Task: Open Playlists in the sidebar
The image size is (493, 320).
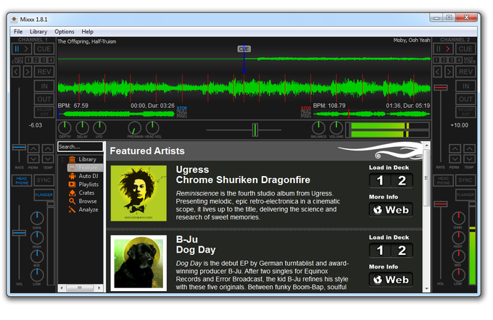Action: tap(88, 185)
